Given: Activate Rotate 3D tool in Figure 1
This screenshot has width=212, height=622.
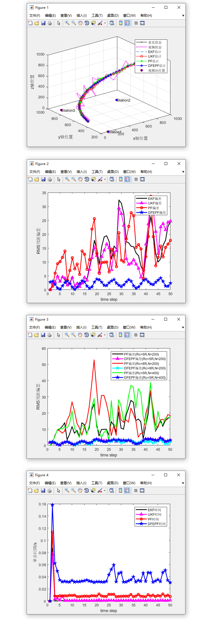Looking at the screenshot, I should coord(87,23).
